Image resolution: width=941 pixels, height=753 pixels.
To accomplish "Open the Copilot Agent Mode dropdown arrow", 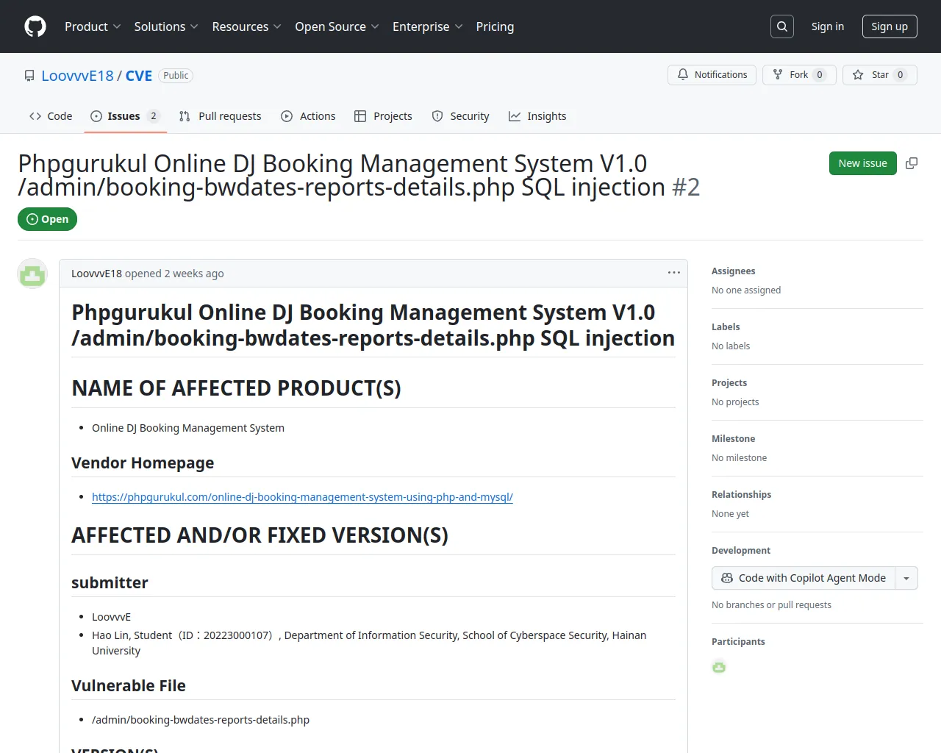I will tap(906, 578).
